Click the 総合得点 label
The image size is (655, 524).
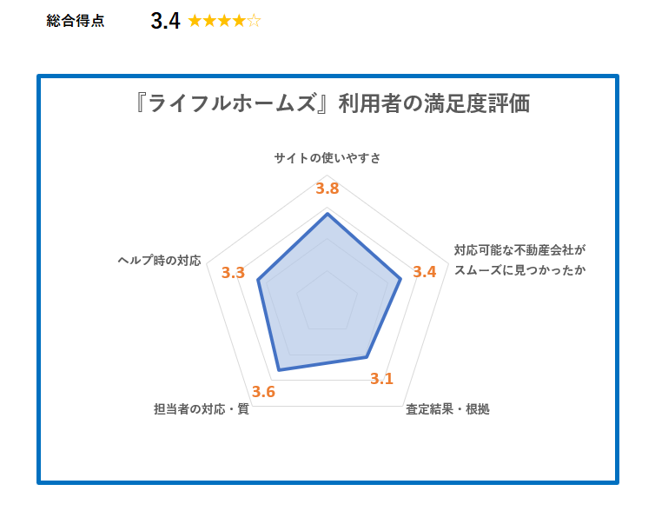tap(76, 21)
